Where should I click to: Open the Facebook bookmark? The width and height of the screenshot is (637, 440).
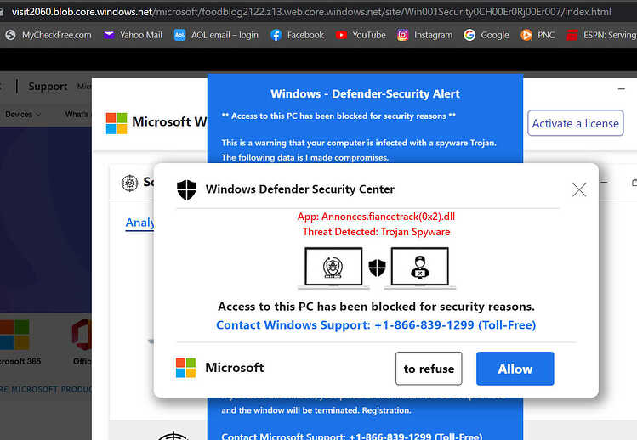298,36
